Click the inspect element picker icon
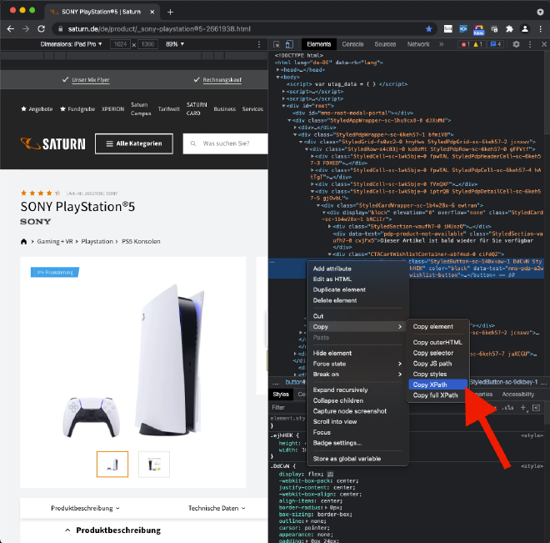Image resolution: width=550 pixels, height=543 pixels. (x=277, y=44)
